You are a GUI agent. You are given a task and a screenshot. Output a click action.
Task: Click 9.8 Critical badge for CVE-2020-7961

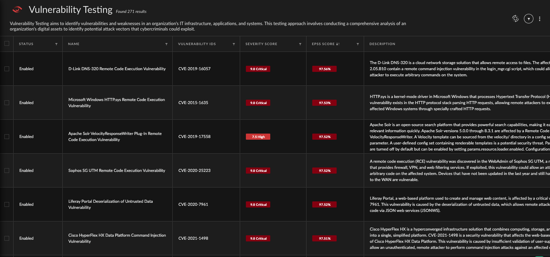click(258, 204)
